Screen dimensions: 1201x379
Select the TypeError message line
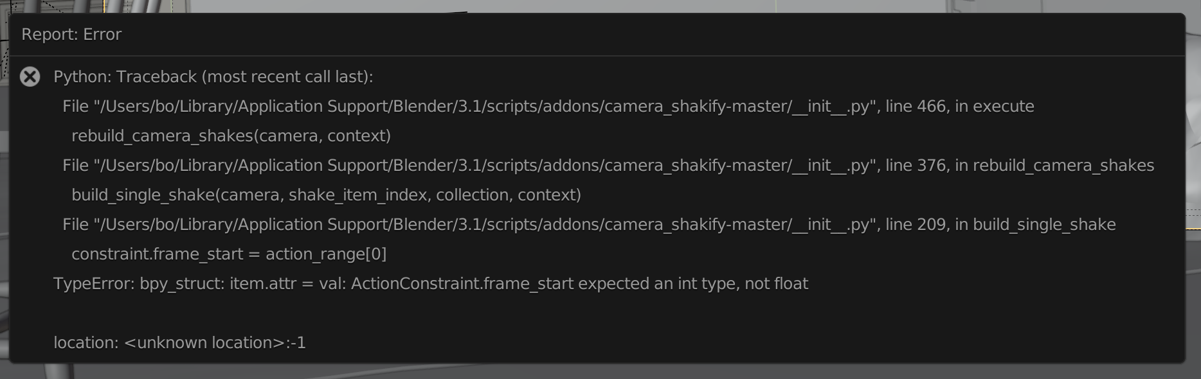pyautogui.click(x=431, y=283)
